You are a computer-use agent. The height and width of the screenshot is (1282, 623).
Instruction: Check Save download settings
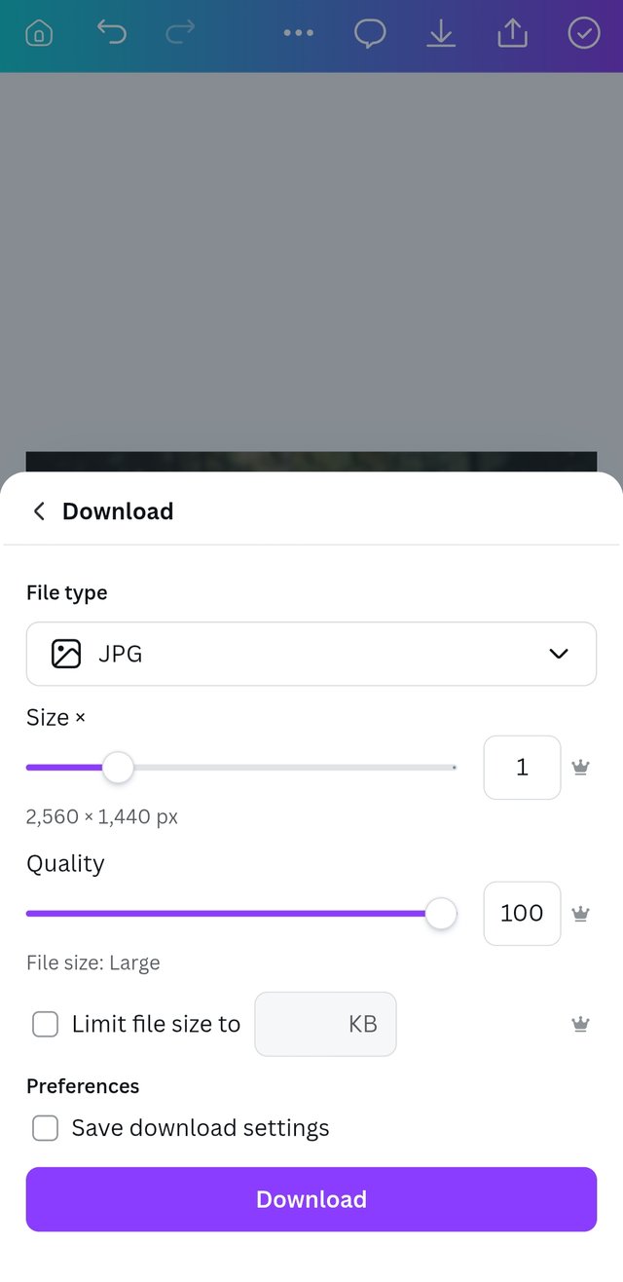(x=46, y=1128)
